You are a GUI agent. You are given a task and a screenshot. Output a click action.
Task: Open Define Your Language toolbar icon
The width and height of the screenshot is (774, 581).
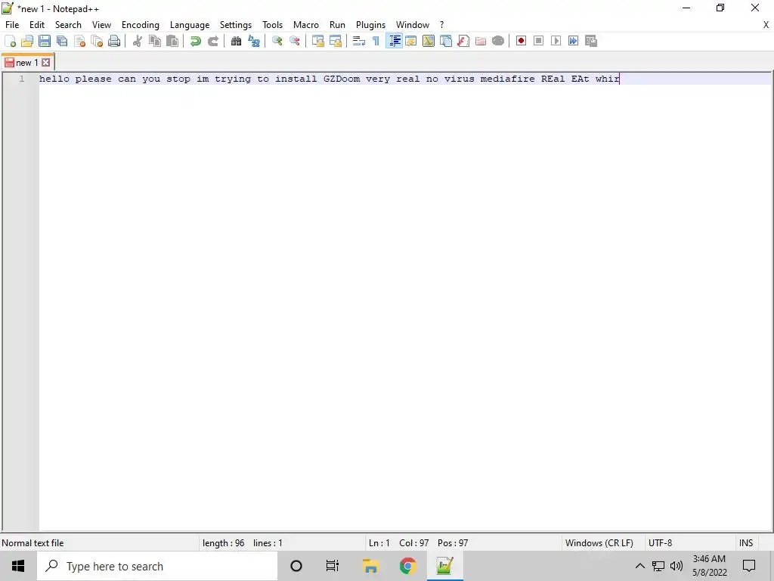410,41
